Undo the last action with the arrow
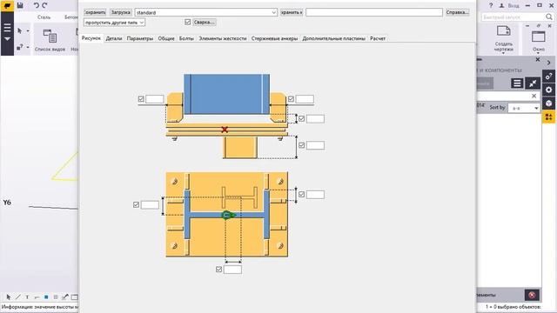The height and width of the screenshot is (313, 557). pyautogui.click(x=36, y=5)
